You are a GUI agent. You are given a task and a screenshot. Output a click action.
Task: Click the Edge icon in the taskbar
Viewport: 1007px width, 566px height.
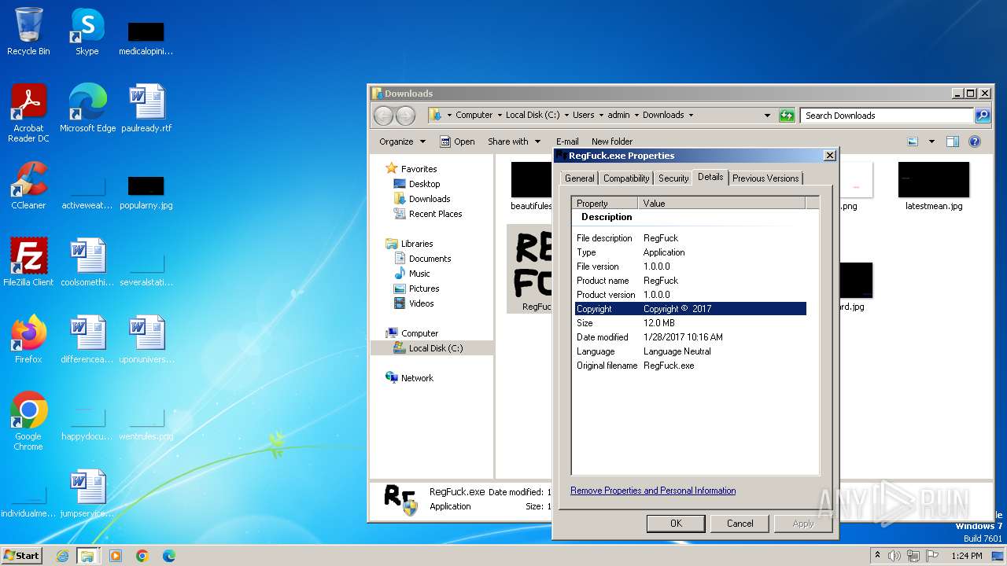click(x=169, y=556)
